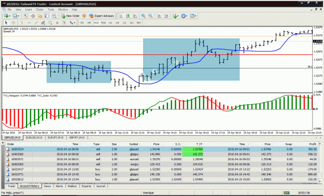Open the Templates dropdown
The width and height of the screenshot is (324, 196).
pyautogui.click(x=193, y=16)
